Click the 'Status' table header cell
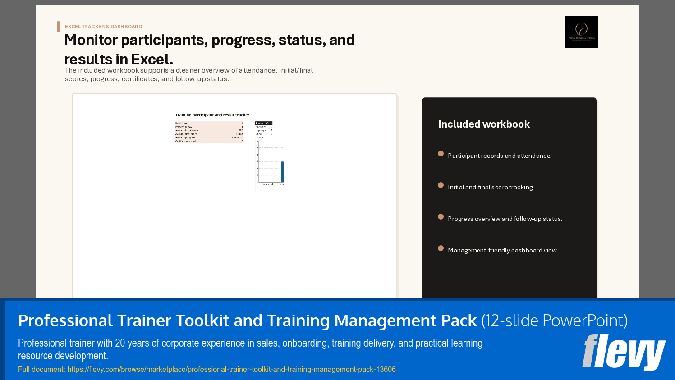Image resolution: width=675 pixels, height=380 pixels. (x=261, y=123)
